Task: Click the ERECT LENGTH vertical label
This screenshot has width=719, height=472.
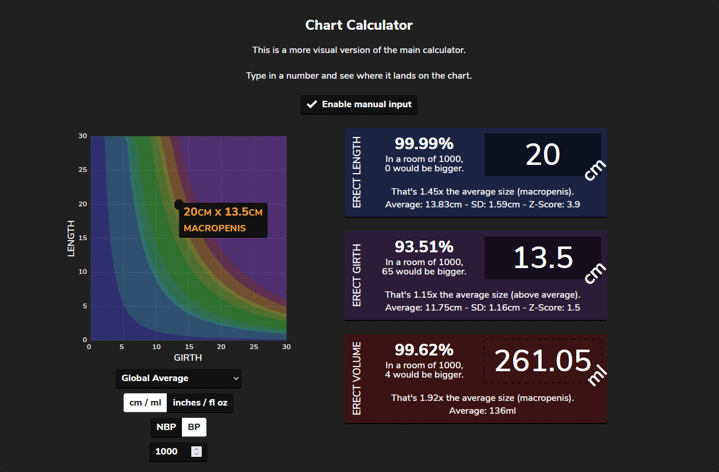Action: (x=357, y=172)
